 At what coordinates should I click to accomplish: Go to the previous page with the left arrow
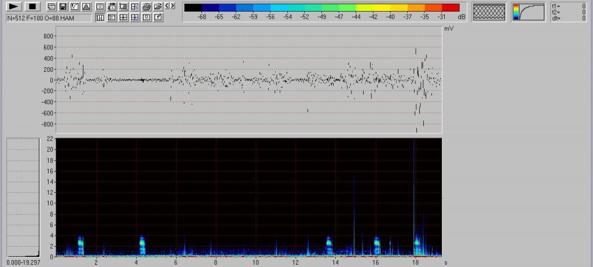tap(167, 6)
